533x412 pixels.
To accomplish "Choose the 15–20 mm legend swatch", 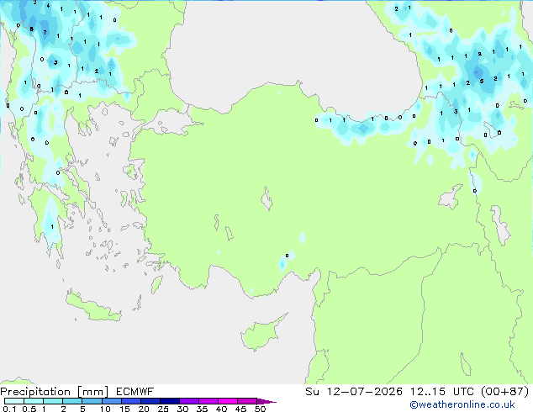I will (x=131, y=401).
